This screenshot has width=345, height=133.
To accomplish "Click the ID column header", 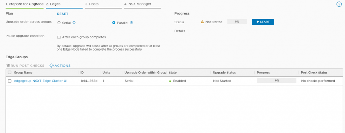I will [x=82, y=72].
